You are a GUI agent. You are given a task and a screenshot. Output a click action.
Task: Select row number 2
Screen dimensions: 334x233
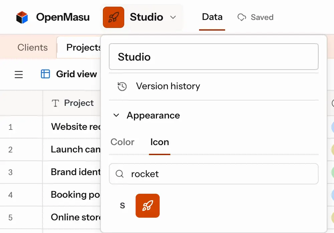(x=10, y=149)
